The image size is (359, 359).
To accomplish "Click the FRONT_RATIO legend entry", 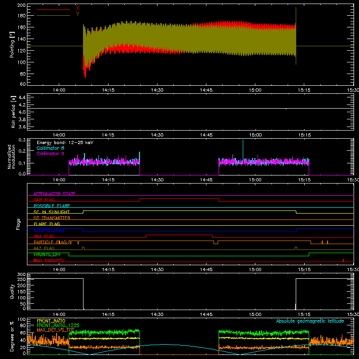I will coord(51,321).
